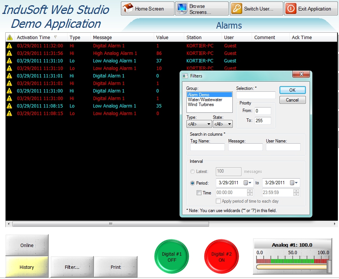This screenshot has width=339, height=279.
Task: Click the Latest messages count field
Action: 229,171
